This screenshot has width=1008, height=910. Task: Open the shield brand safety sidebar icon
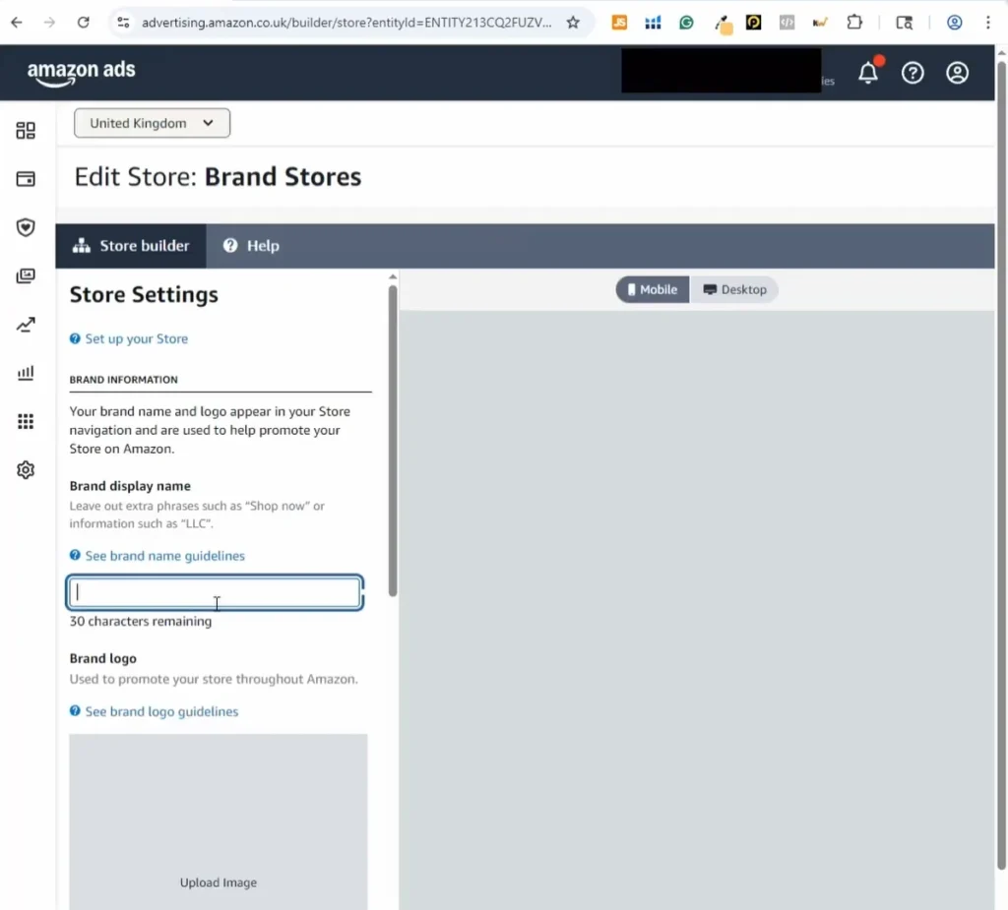coord(26,227)
